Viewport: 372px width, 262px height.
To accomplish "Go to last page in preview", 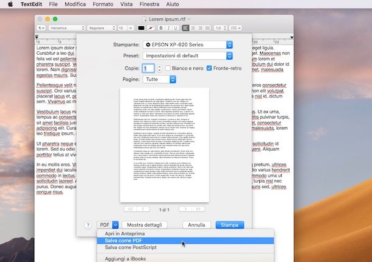I will point(198,209).
